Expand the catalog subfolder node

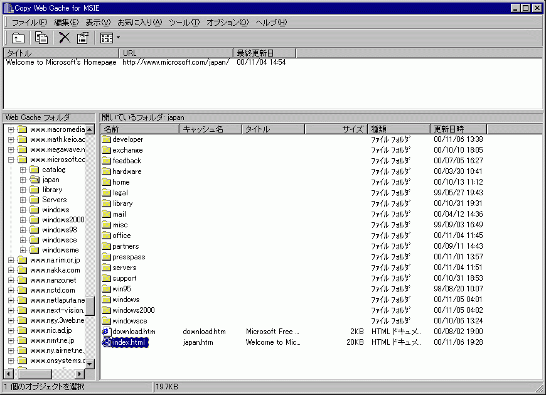(x=23, y=170)
